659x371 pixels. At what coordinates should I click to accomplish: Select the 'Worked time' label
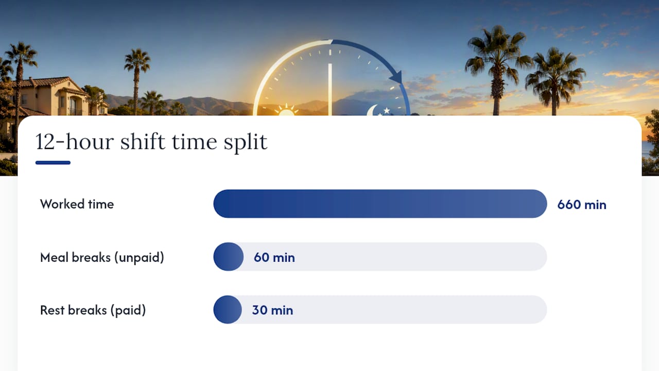coord(77,204)
